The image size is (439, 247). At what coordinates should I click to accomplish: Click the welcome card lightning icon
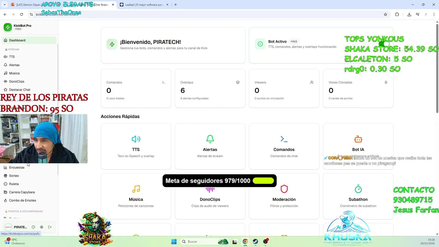tap(112, 45)
